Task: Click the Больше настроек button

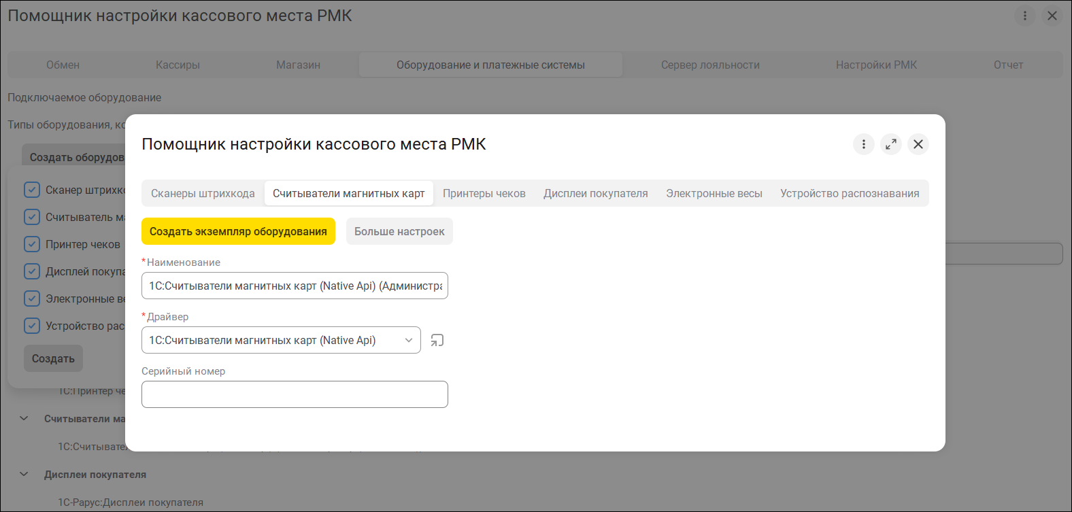Action: pyautogui.click(x=399, y=231)
